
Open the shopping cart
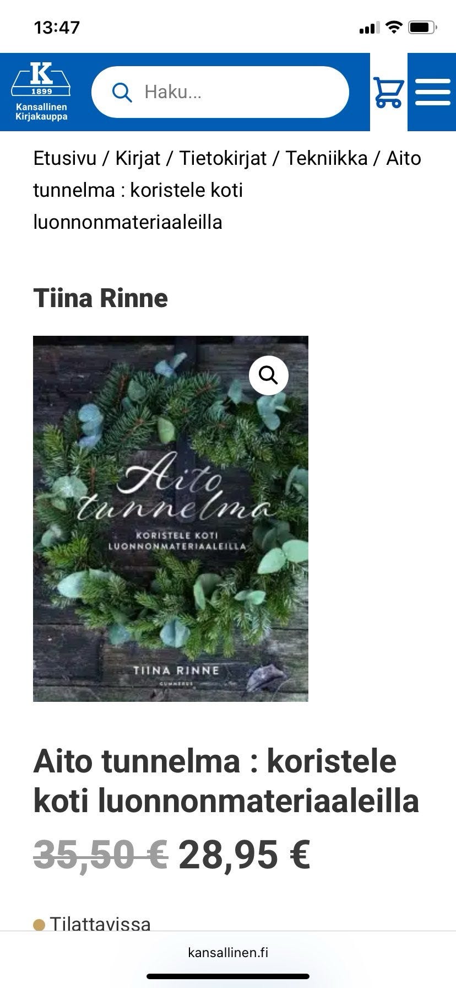click(x=389, y=92)
